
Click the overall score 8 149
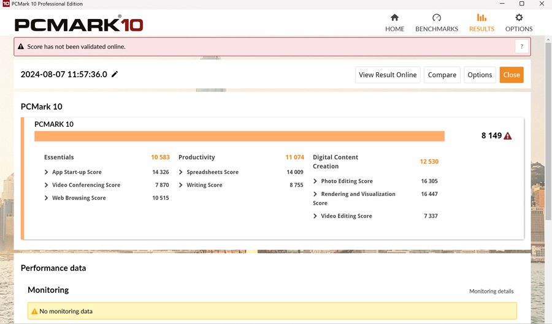(x=491, y=135)
